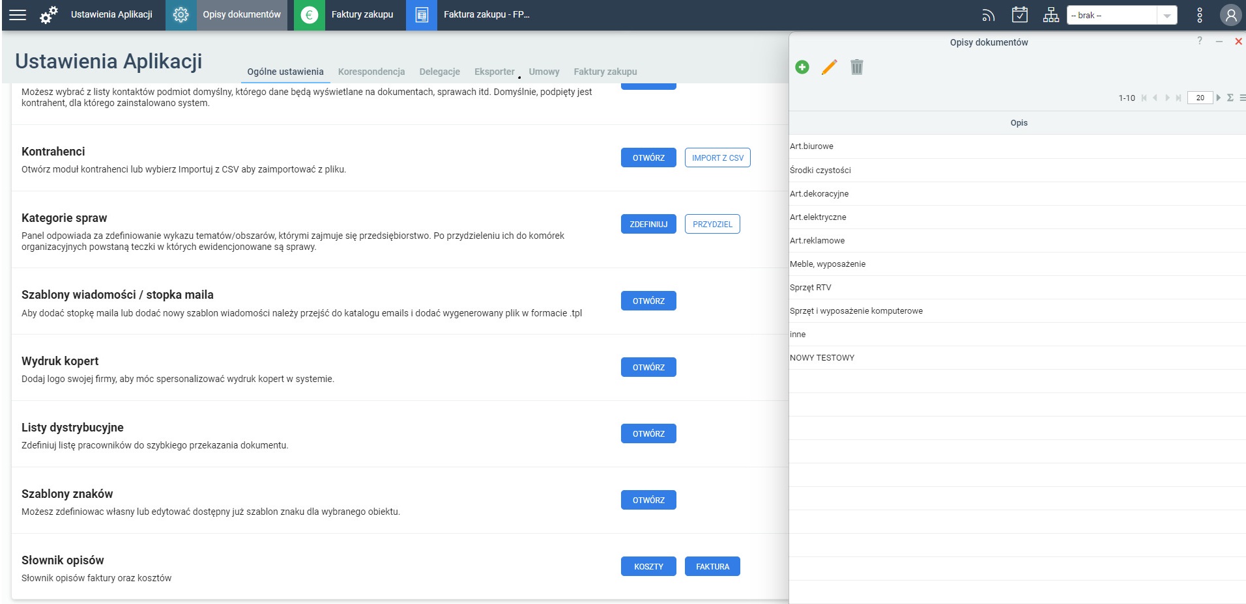Expand the "brak" dropdown arrow
Viewport: 1246px width, 604px height.
click(1167, 15)
